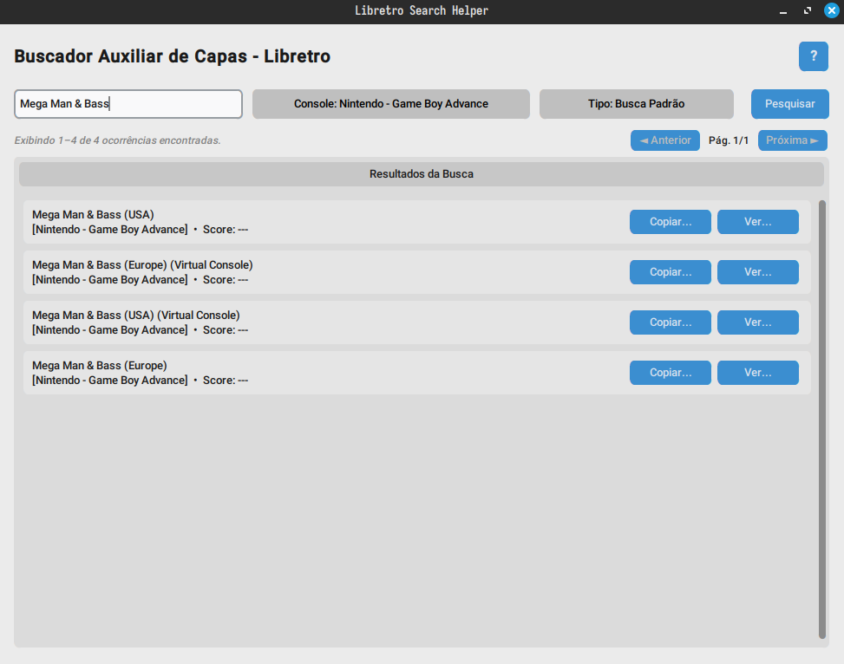844x664 pixels.
Task: Maximize the Libretro Search Helper window
Action: click(x=808, y=11)
